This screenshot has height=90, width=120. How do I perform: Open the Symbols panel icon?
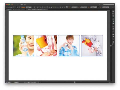pyautogui.click(x=113, y=23)
